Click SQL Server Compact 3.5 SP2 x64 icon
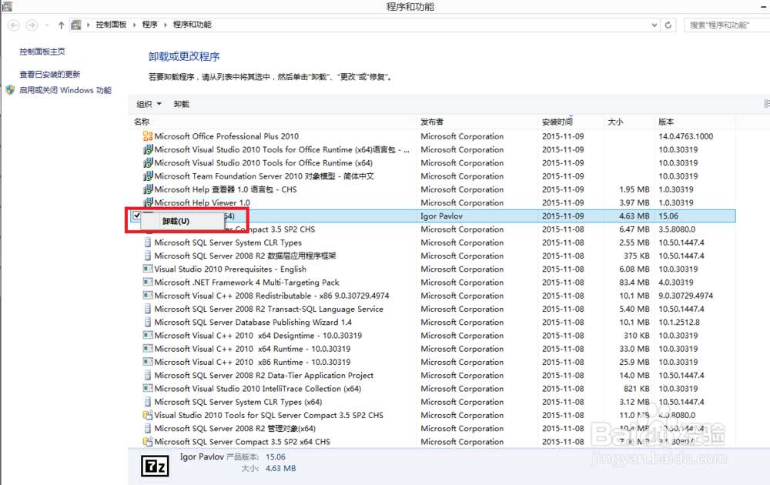This screenshot has width=770, height=485. 147,441
